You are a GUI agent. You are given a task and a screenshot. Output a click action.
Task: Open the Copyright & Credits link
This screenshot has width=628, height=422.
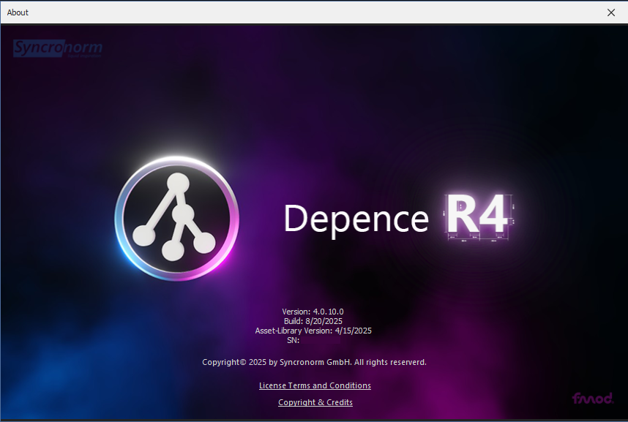click(x=315, y=402)
